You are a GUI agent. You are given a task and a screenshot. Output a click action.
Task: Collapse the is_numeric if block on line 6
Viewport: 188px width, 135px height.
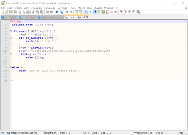[11, 38]
